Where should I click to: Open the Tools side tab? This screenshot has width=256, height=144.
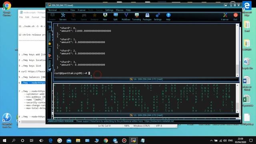coord(50,52)
